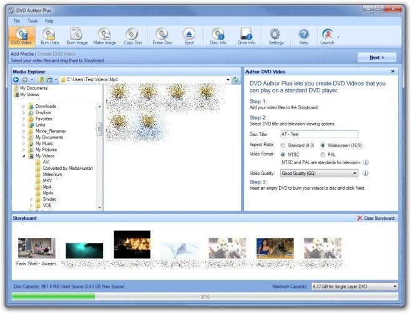Show info about NTSC and PAL standards
The height and width of the screenshot is (314, 412).
coord(365,162)
